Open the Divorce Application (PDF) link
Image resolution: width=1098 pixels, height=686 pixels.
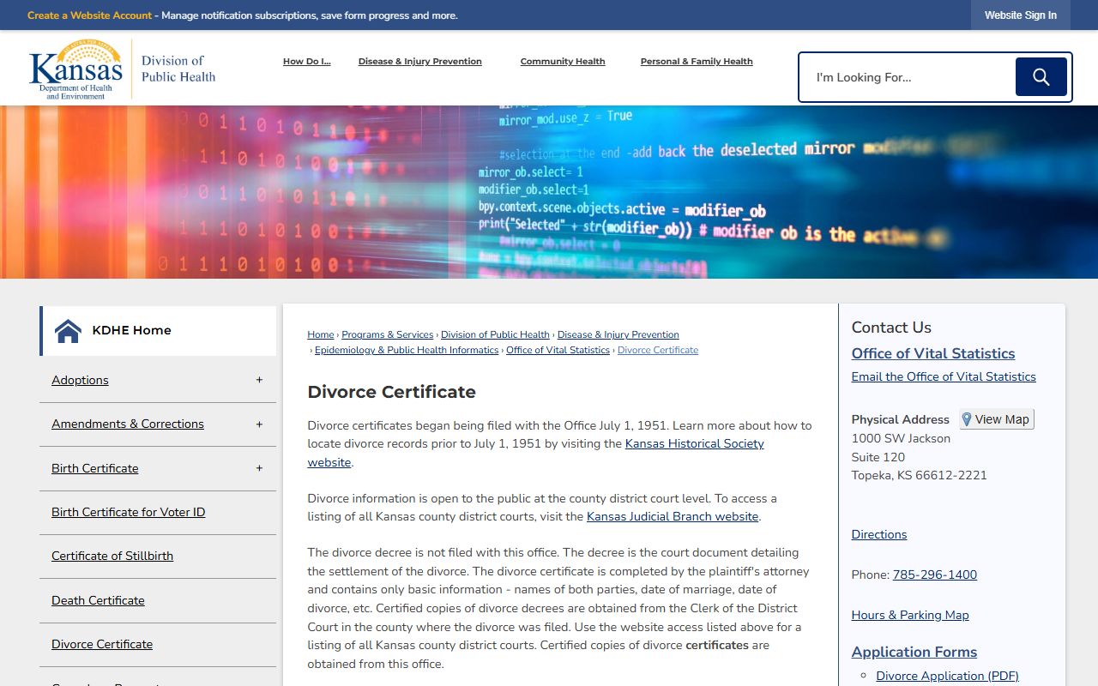947,676
